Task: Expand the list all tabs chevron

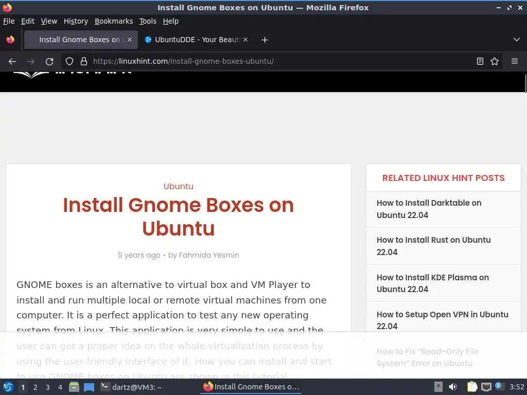Action: point(517,40)
